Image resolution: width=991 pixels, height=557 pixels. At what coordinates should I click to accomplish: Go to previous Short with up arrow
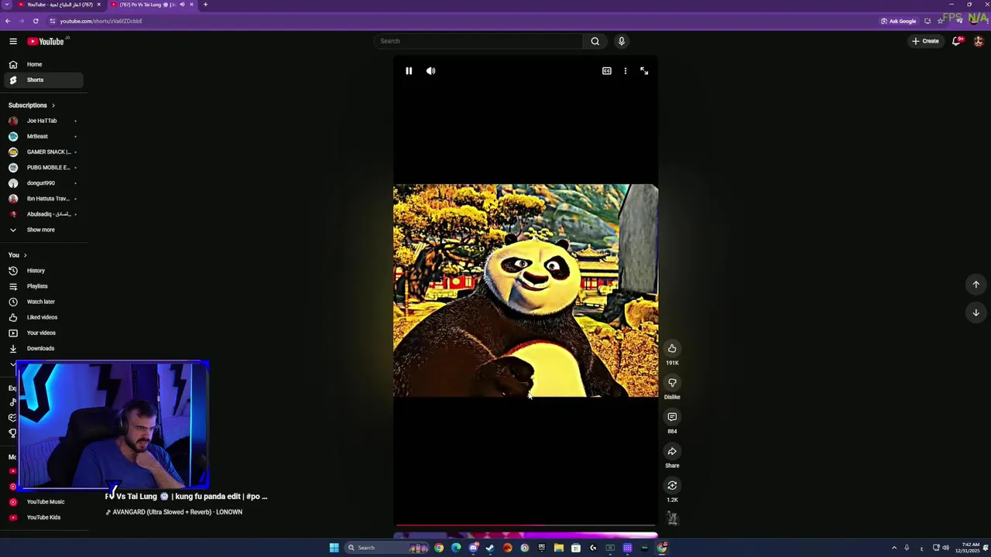pos(976,284)
